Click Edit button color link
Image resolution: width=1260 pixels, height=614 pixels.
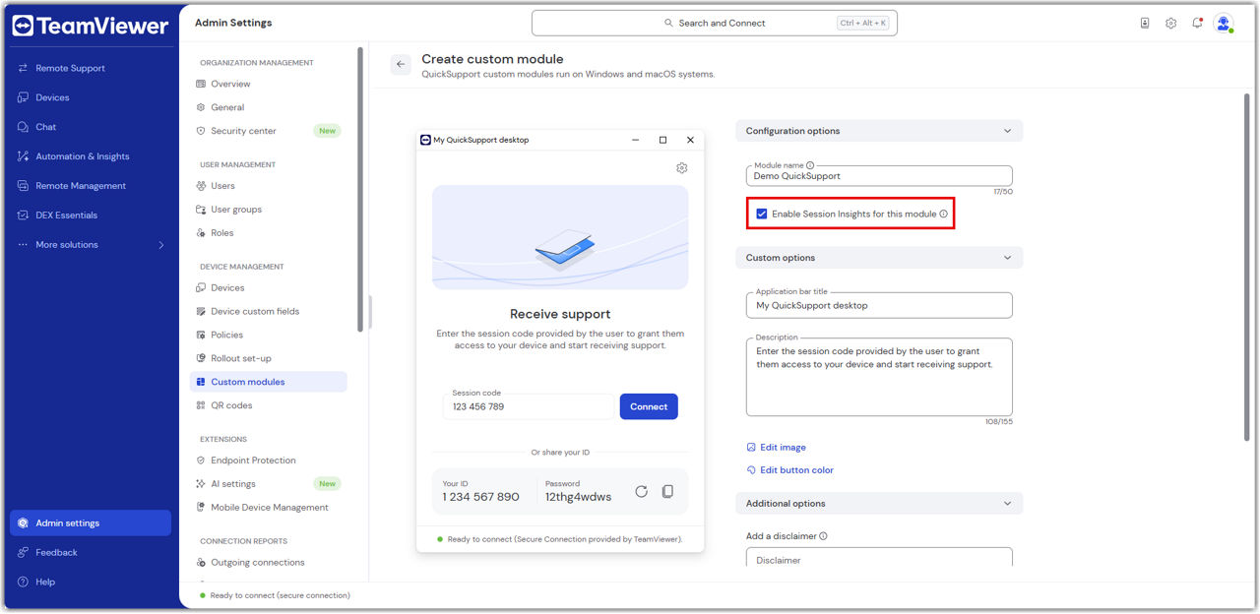[x=790, y=470]
